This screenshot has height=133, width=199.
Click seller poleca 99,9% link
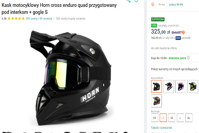(176, 5)
